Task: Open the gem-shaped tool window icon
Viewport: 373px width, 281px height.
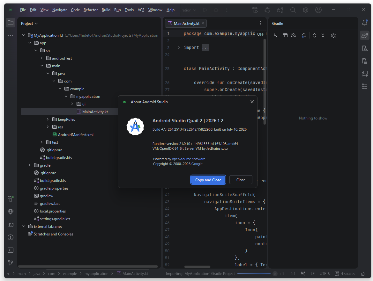Action: point(11,212)
